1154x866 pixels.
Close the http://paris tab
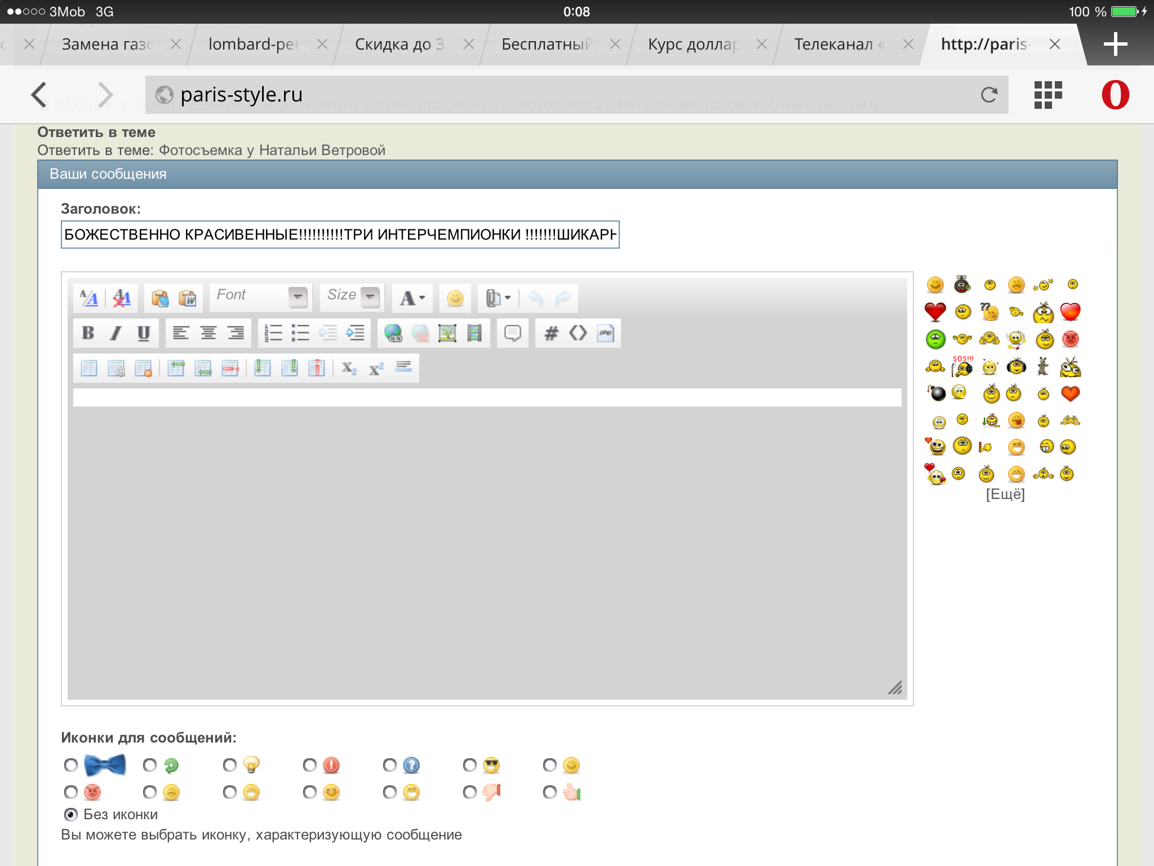[1055, 44]
